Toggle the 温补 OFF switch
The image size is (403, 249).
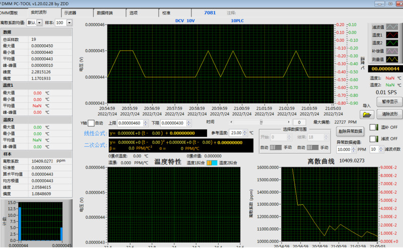click(374, 127)
